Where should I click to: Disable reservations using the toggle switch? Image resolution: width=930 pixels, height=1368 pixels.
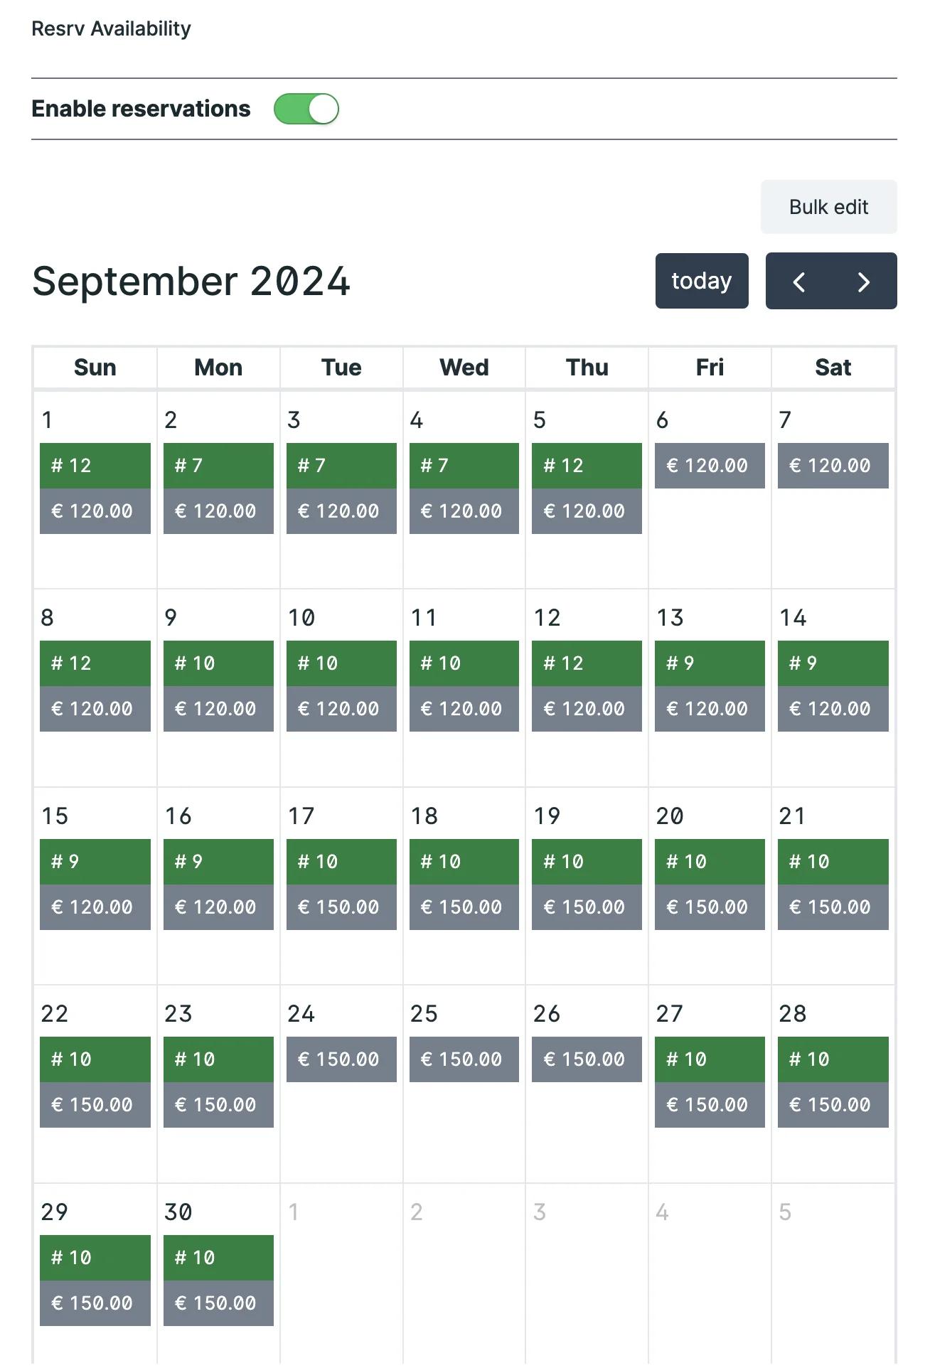(306, 108)
